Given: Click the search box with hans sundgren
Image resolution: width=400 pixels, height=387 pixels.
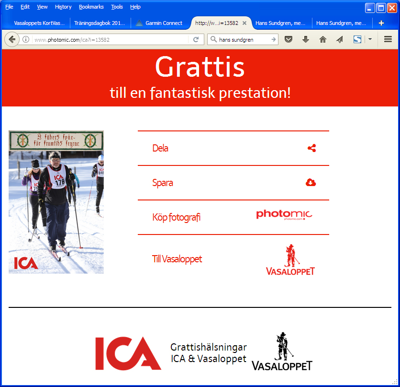Looking at the screenshot, I should coord(243,40).
